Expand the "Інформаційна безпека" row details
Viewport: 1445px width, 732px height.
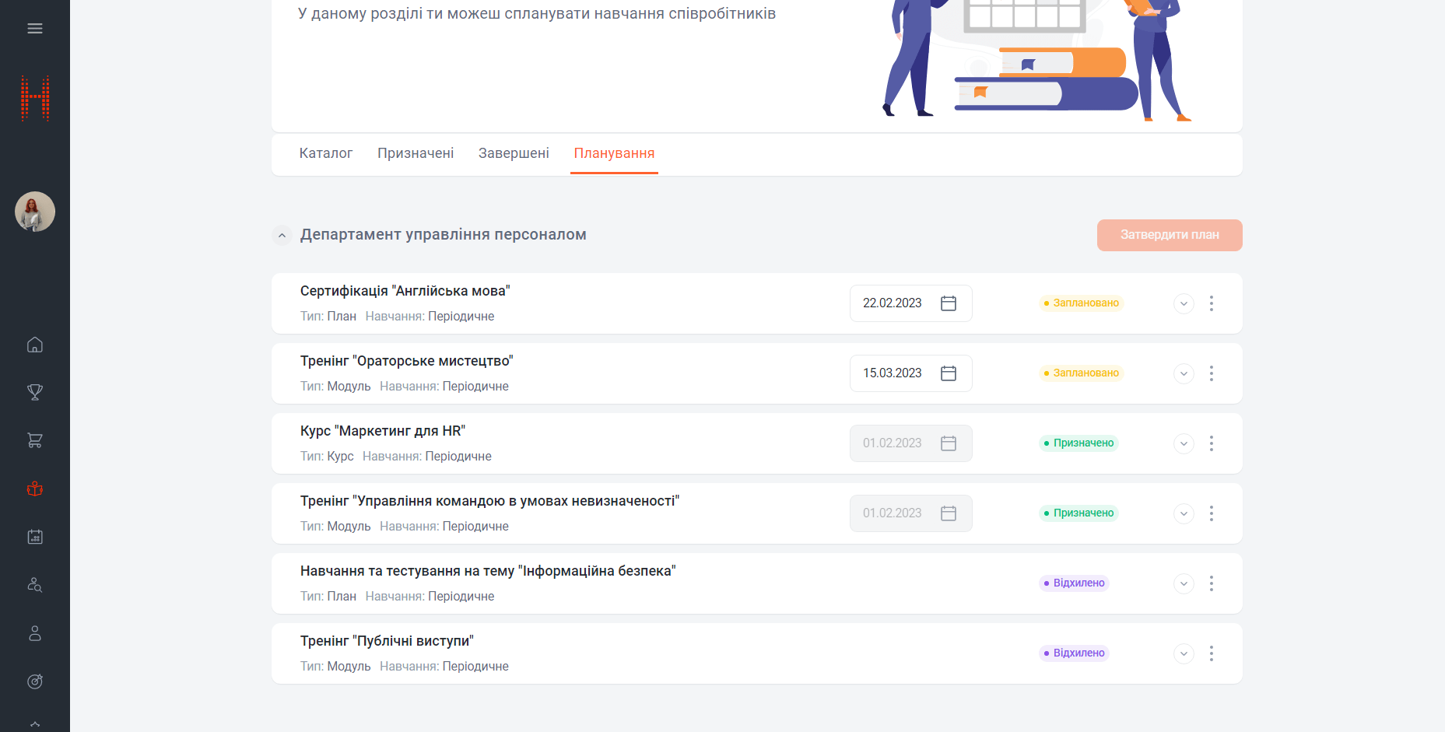[x=1183, y=583]
